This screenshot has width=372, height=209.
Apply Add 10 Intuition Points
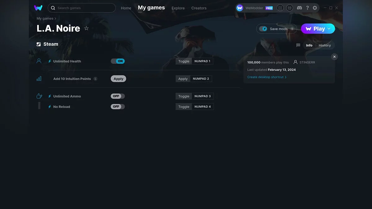(118, 79)
